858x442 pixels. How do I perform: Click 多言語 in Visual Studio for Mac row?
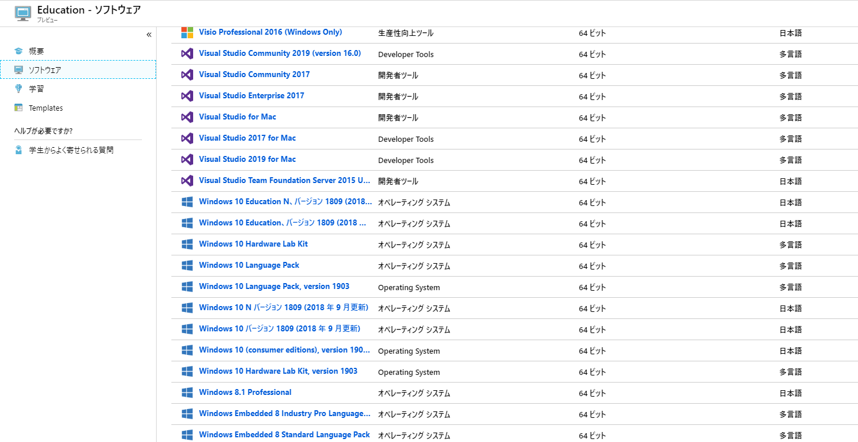pos(791,118)
